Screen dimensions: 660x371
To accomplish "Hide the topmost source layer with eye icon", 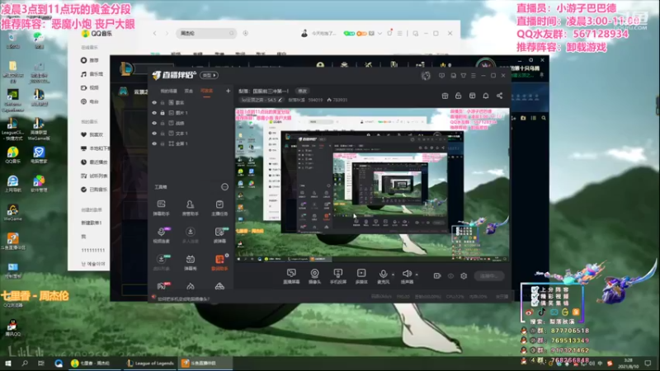I will point(154,102).
